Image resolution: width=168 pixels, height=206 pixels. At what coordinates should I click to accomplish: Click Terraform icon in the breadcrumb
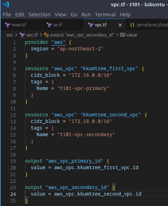click(22, 35)
